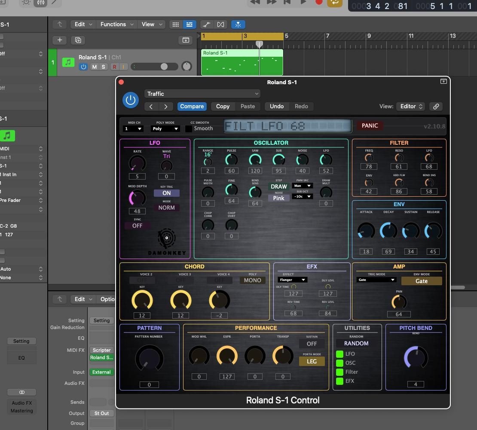477x430 pixels.
Task: Bypass the Roland S-1 plugin with power button
Action: (x=131, y=100)
